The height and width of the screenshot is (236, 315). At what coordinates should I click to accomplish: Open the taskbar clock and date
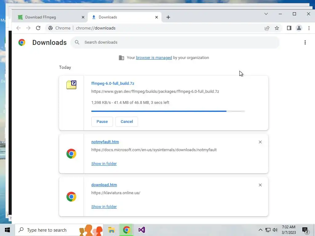click(289, 230)
